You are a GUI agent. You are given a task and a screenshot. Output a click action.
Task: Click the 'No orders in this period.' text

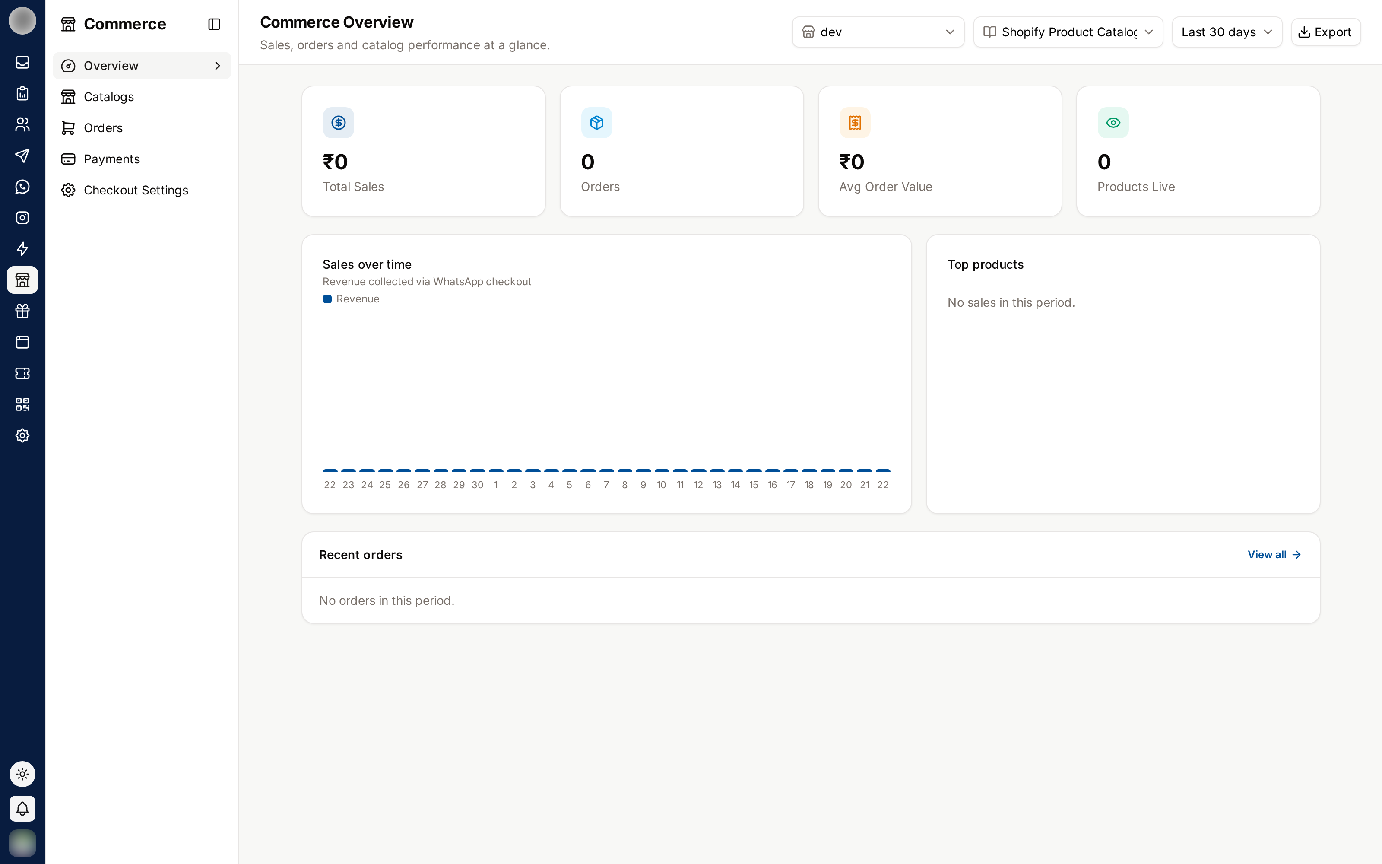[x=387, y=600]
